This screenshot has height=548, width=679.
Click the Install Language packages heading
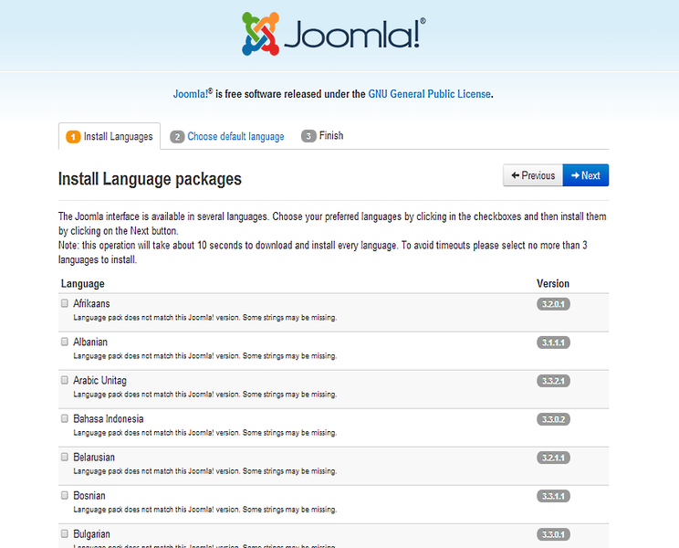coord(150,179)
